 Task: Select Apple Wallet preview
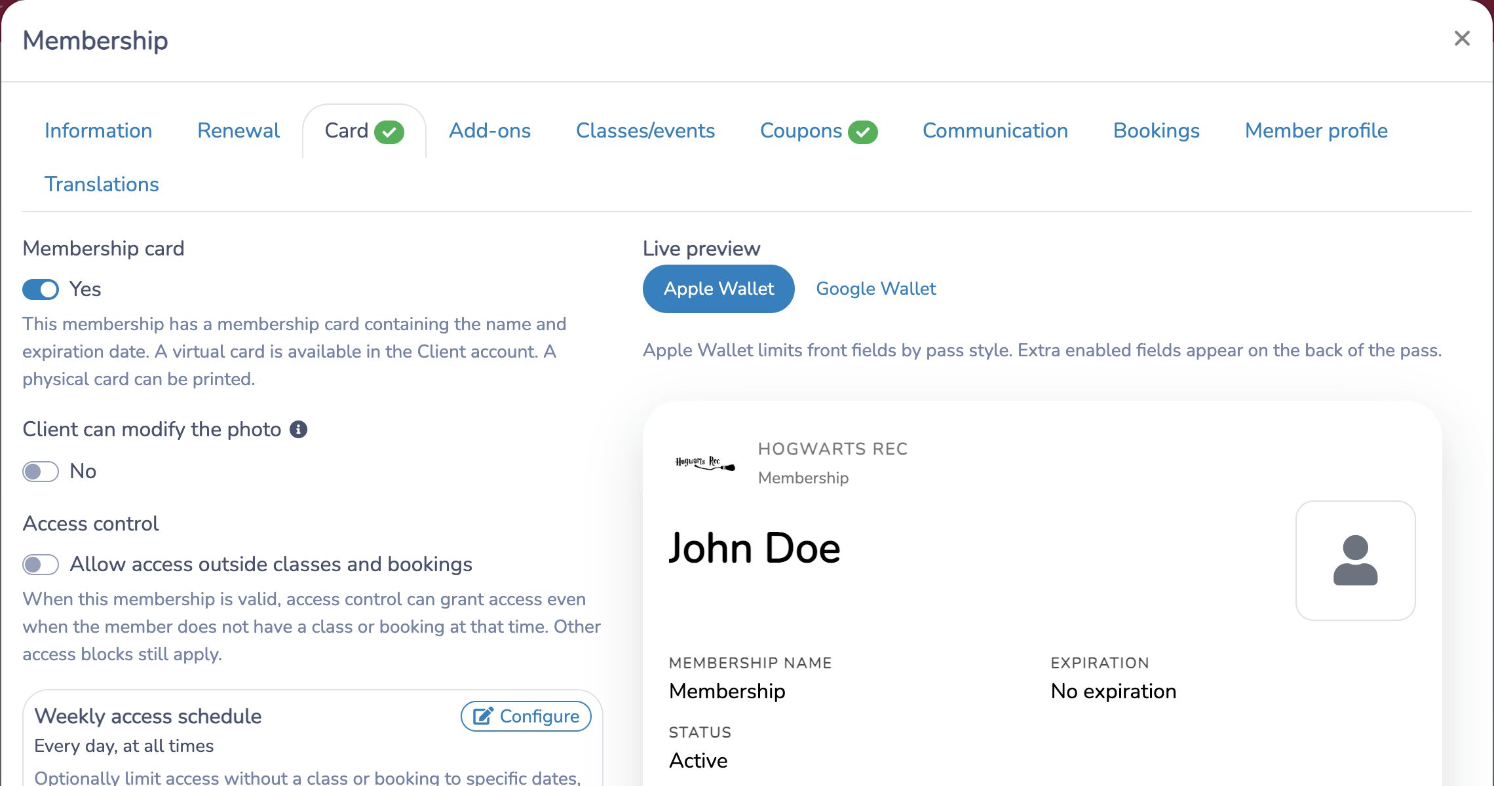click(x=719, y=288)
